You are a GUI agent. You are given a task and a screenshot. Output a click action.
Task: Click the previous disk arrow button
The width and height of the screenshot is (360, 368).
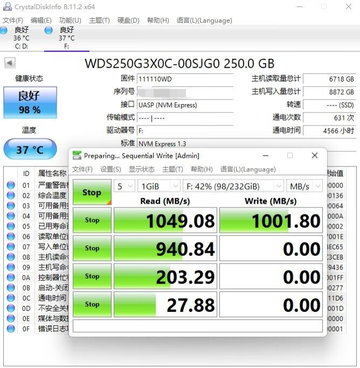point(10,63)
